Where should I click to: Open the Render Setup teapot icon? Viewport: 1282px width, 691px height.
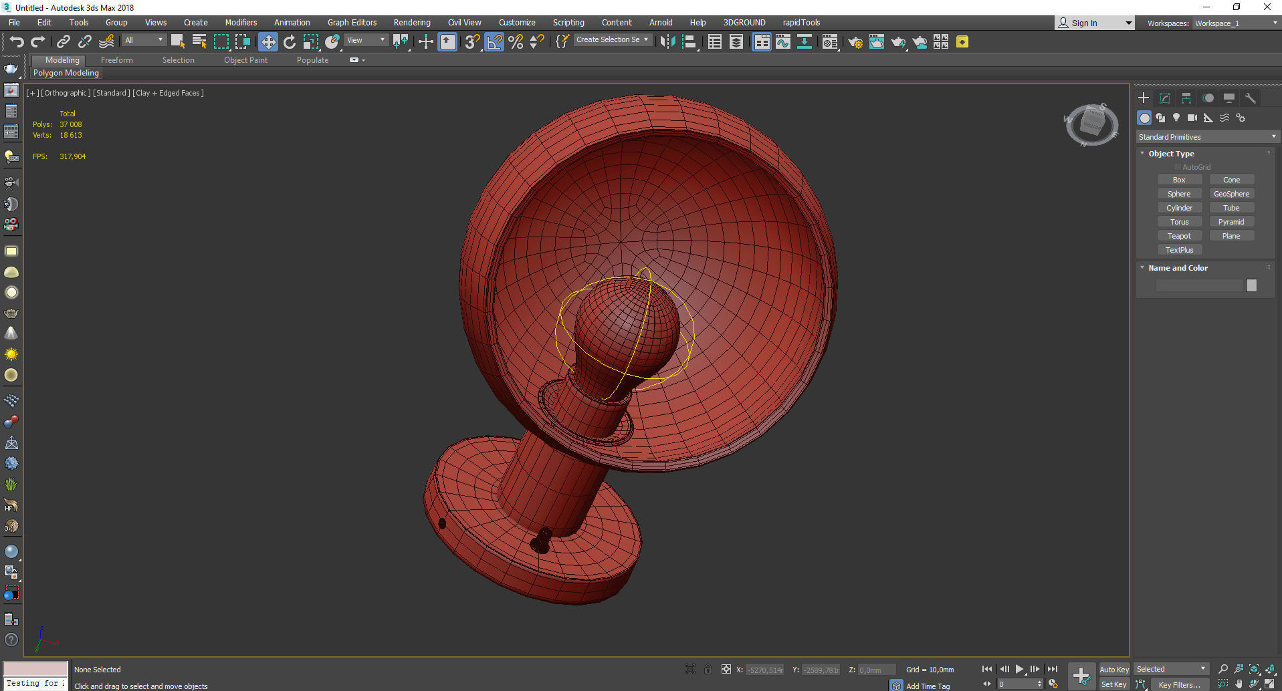click(855, 42)
